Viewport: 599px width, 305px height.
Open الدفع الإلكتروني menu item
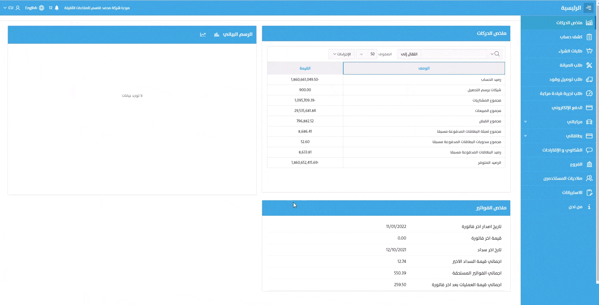(x=567, y=108)
